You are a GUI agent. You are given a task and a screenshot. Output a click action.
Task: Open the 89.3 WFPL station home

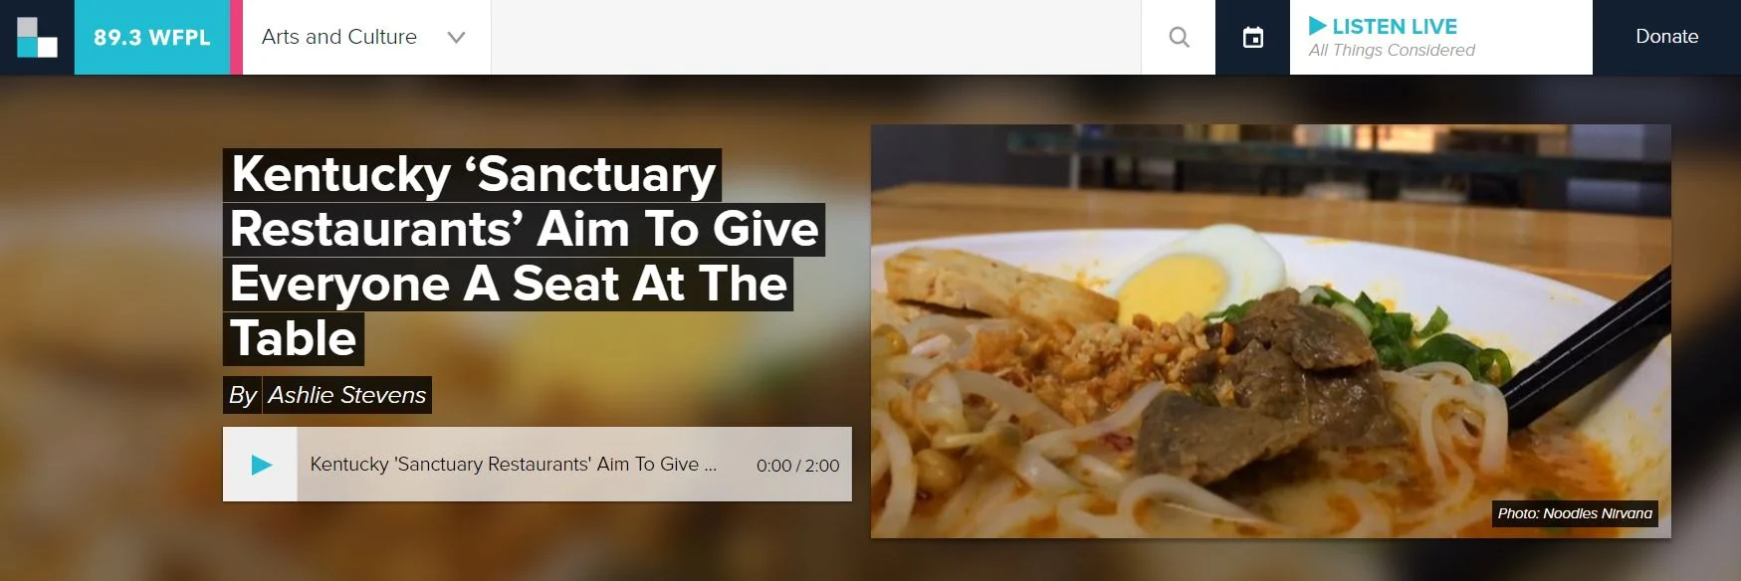[x=152, y=37]
